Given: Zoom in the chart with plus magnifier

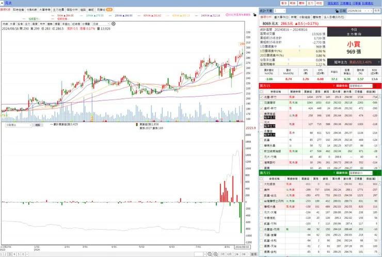Looking at the screenshot, I should [x=216, y=254].
